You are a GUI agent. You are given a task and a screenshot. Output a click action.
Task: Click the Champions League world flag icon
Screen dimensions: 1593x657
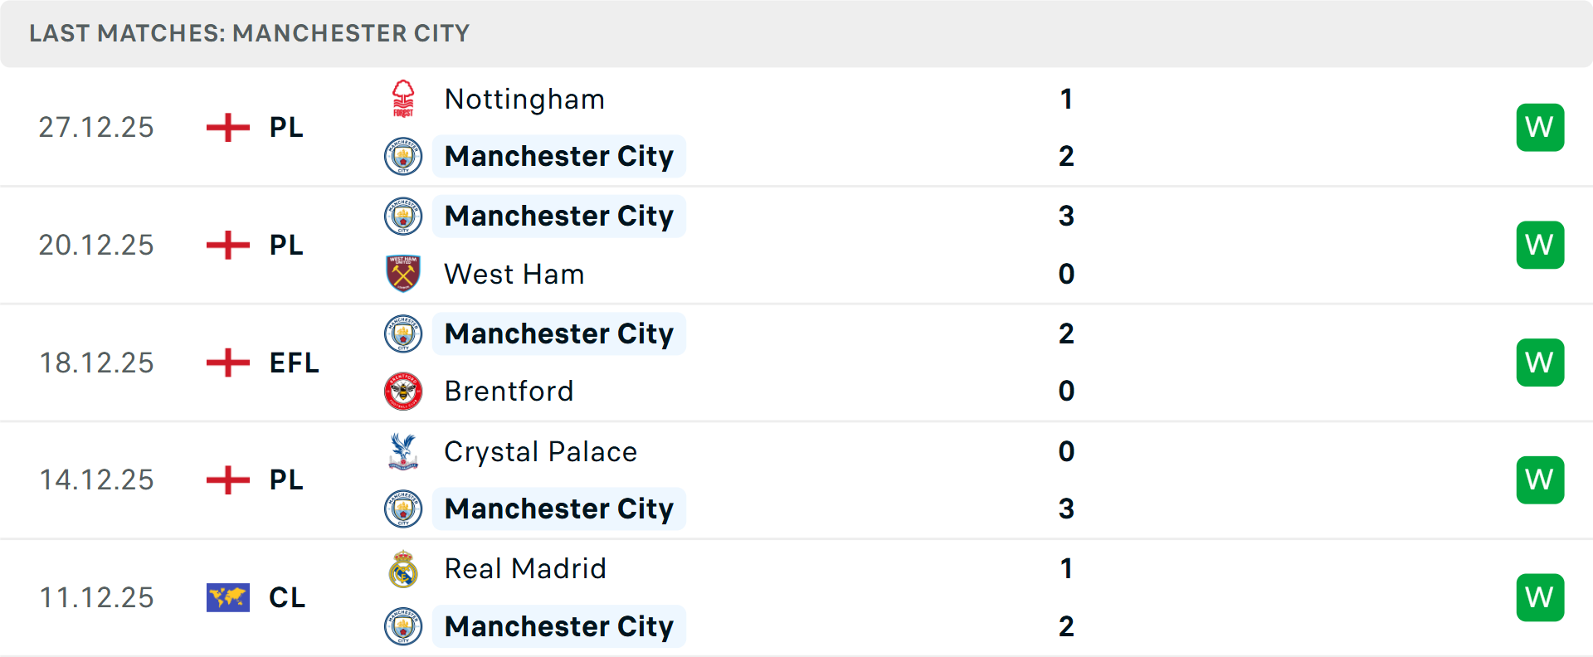click(228, 597)
